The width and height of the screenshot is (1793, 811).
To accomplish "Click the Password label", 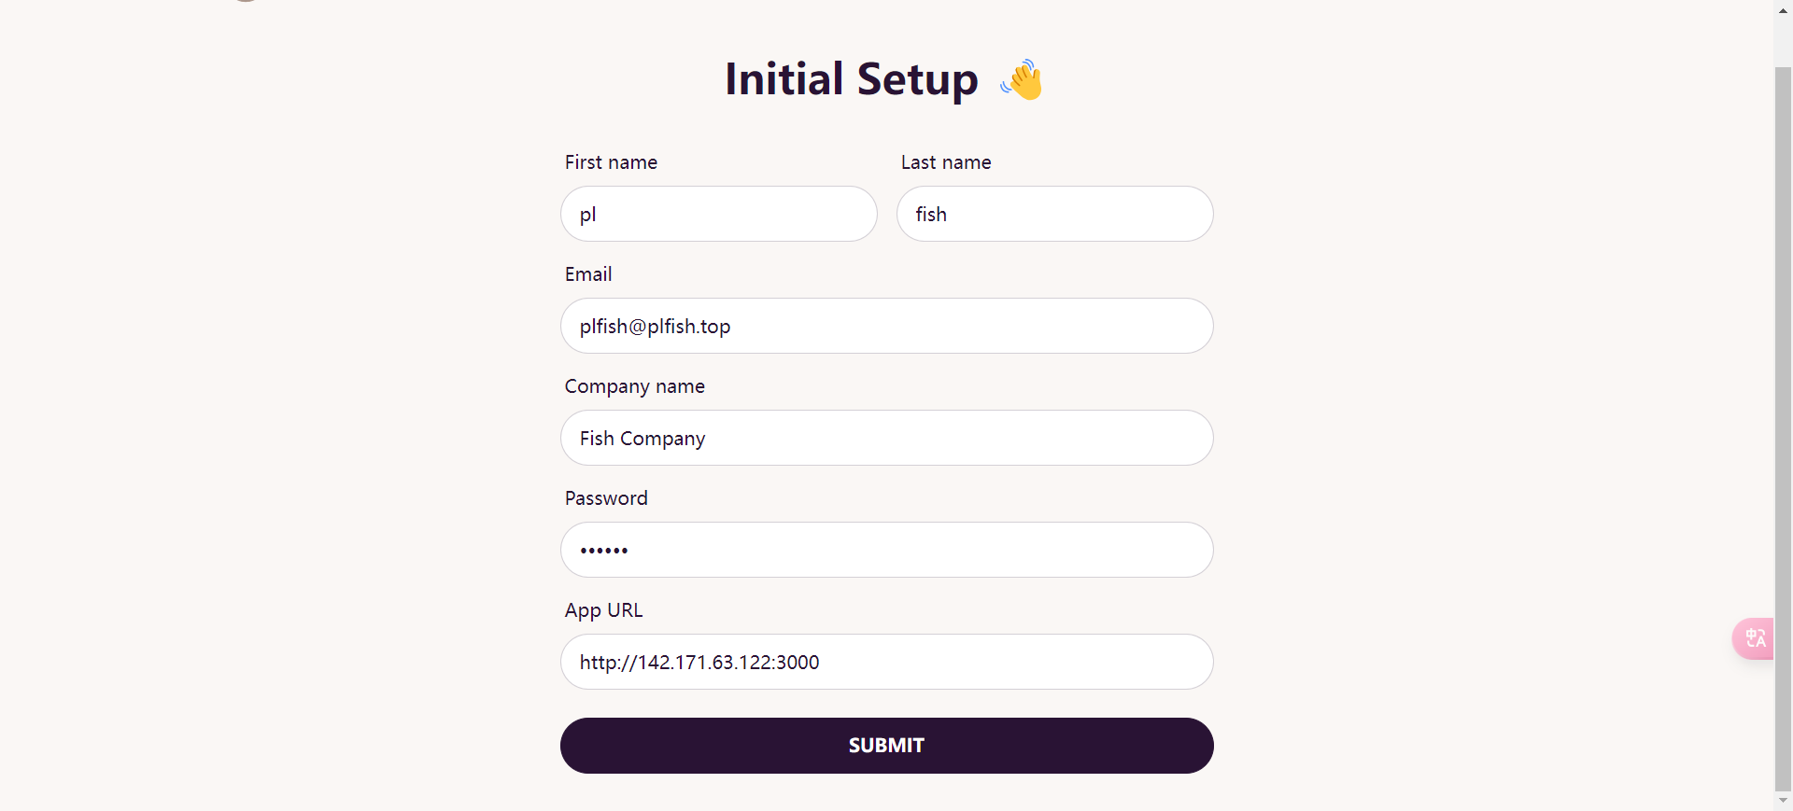I will pos(605,498).
